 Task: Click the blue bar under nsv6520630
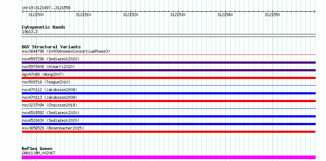coord(168,124)
